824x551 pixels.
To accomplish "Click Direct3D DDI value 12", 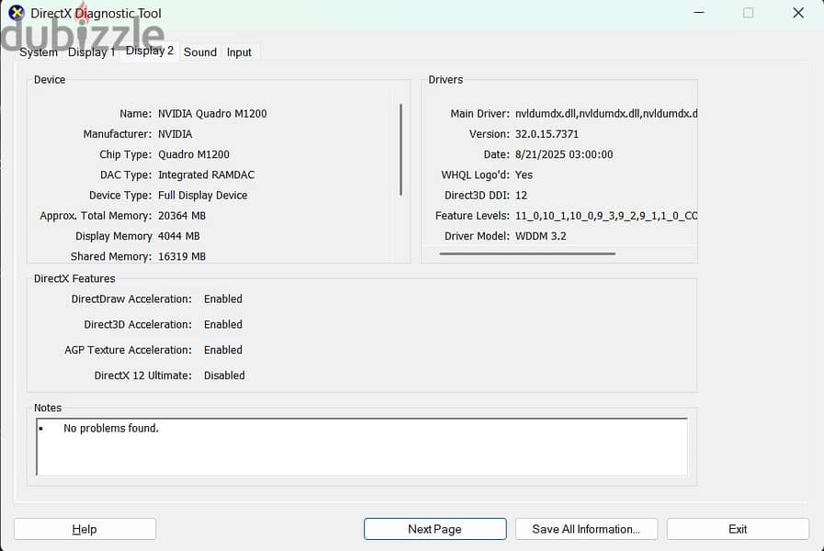I will point(521,196).
